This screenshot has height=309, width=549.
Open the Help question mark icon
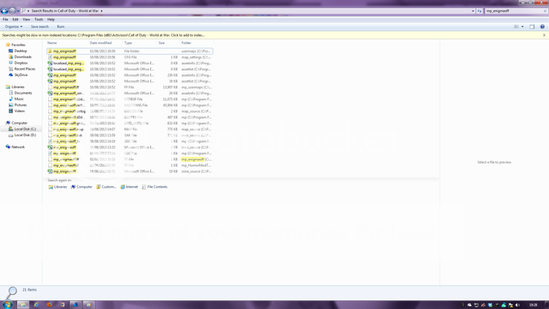pyautogui.click(x=543, y=26)
